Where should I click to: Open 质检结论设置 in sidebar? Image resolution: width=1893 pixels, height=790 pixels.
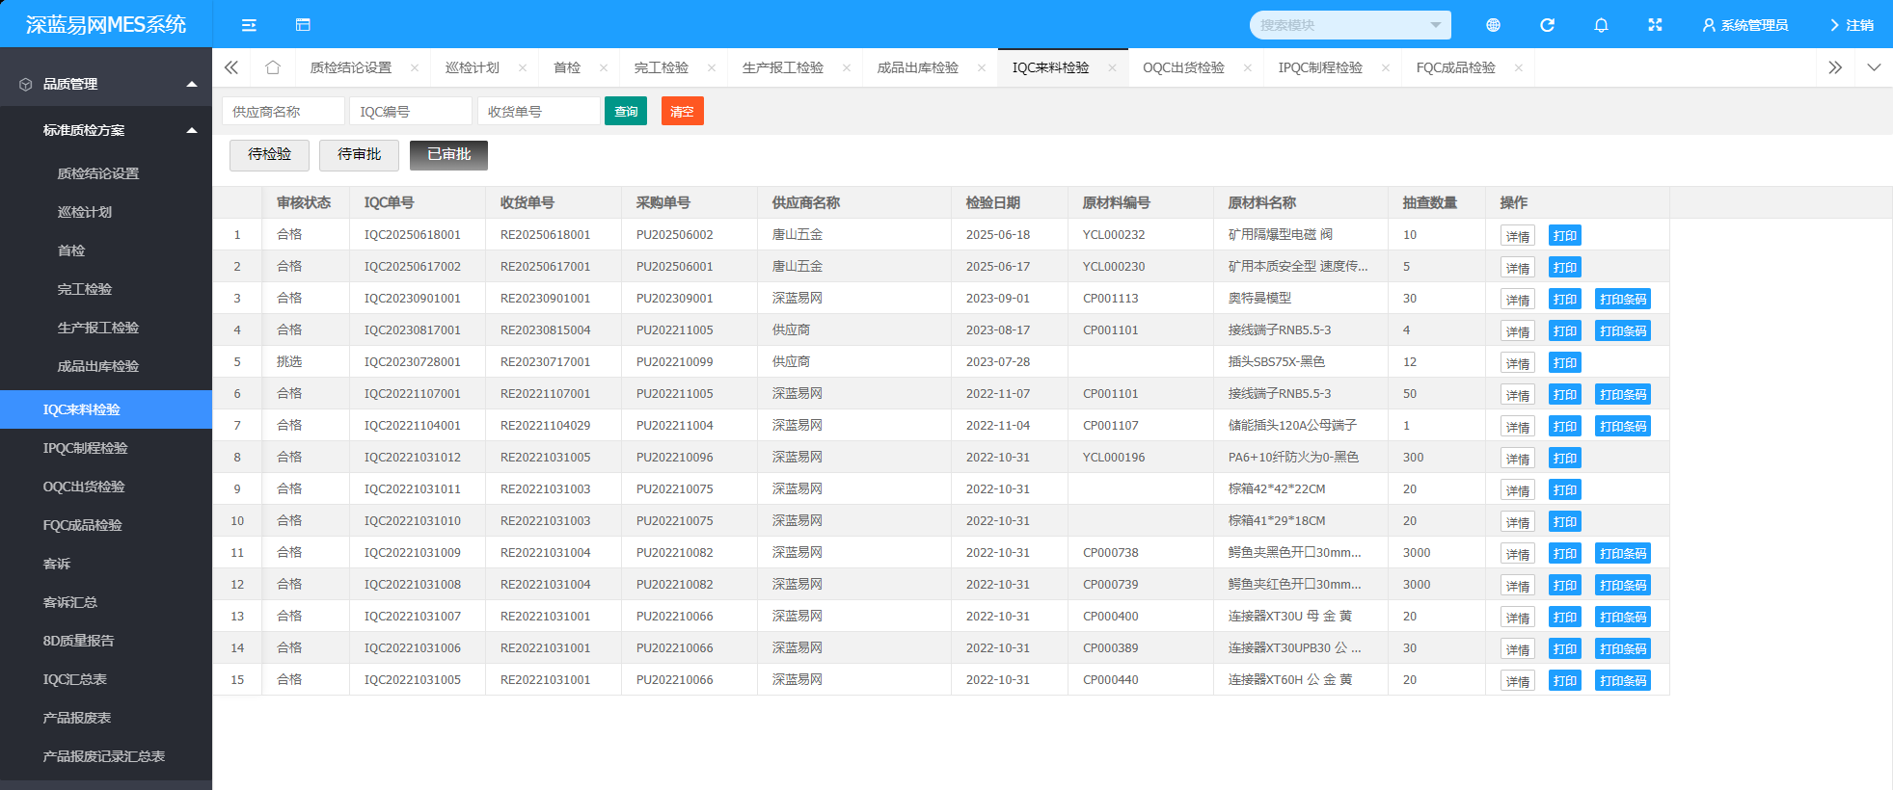(x=106, y=173)
